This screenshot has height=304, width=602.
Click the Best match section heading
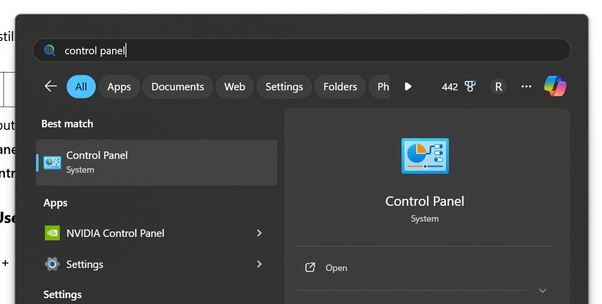point(67,124)
